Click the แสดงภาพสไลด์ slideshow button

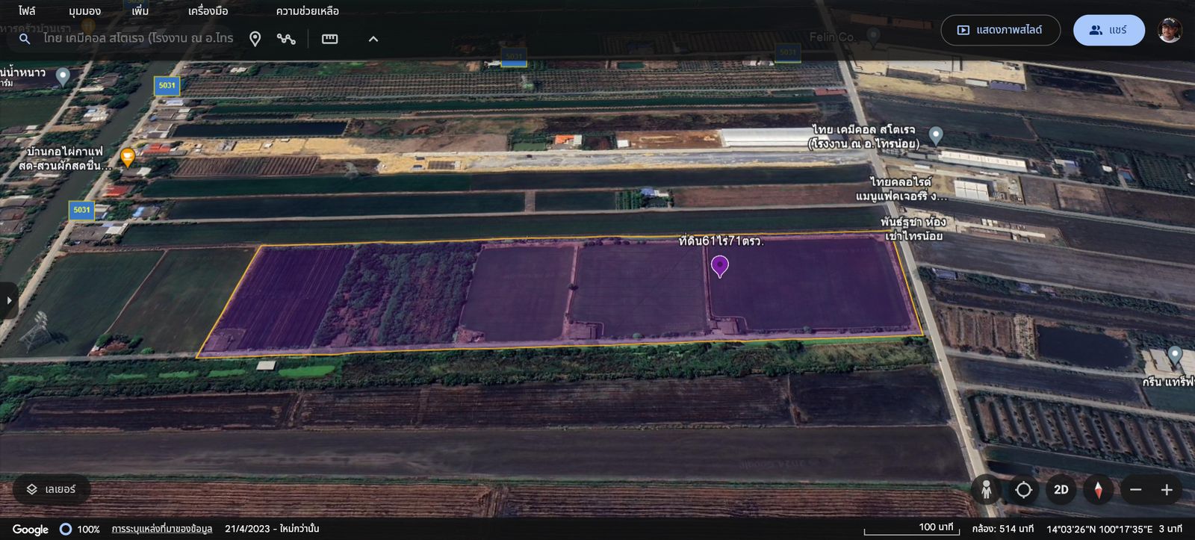1000,30
